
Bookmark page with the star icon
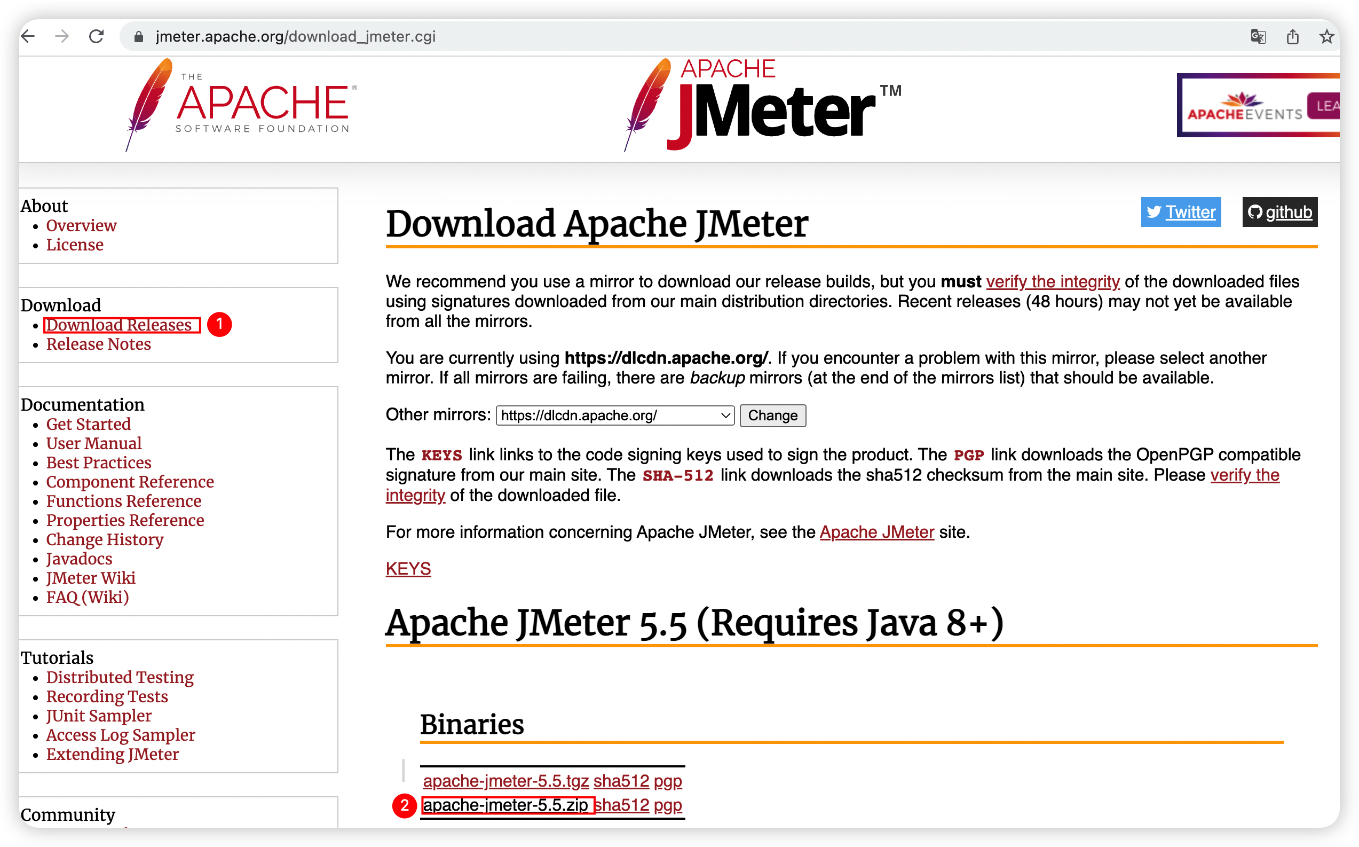(1326, 36)
